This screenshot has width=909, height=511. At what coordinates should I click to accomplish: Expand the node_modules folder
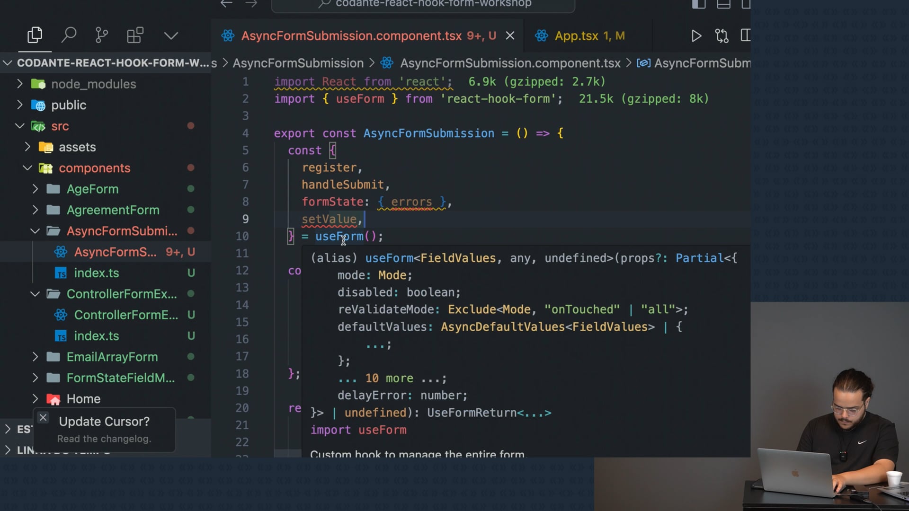pyautogui.click(x=93, y=84)
